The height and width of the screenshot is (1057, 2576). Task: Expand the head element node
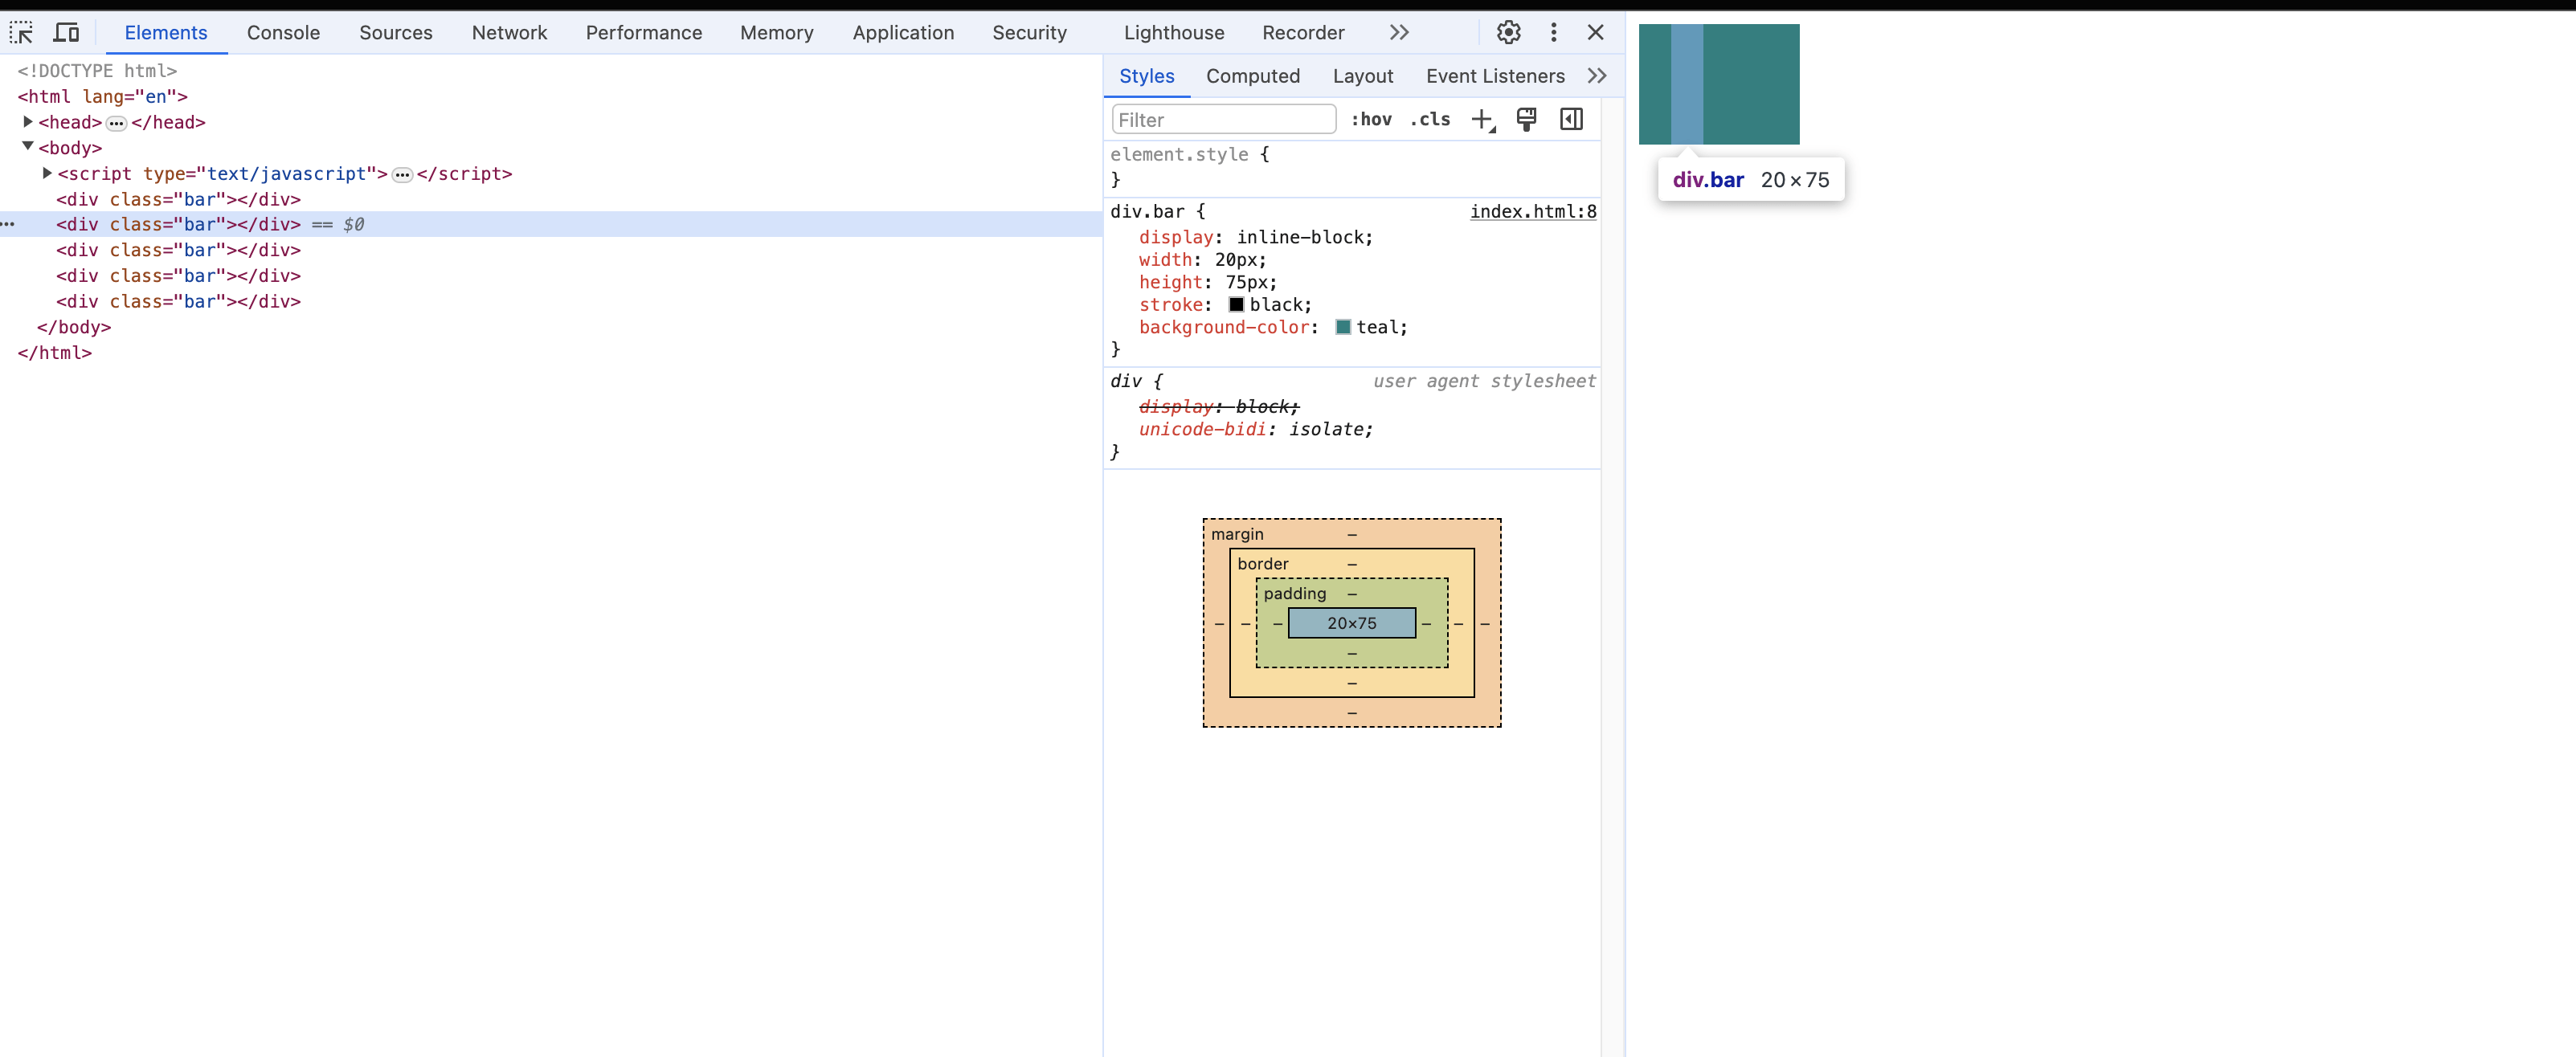[x=28, y=122]
